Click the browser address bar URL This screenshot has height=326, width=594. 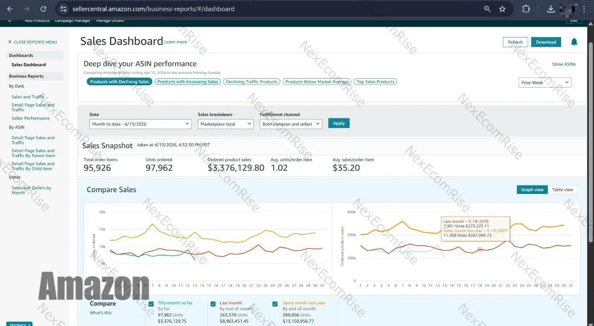(153, 9)
